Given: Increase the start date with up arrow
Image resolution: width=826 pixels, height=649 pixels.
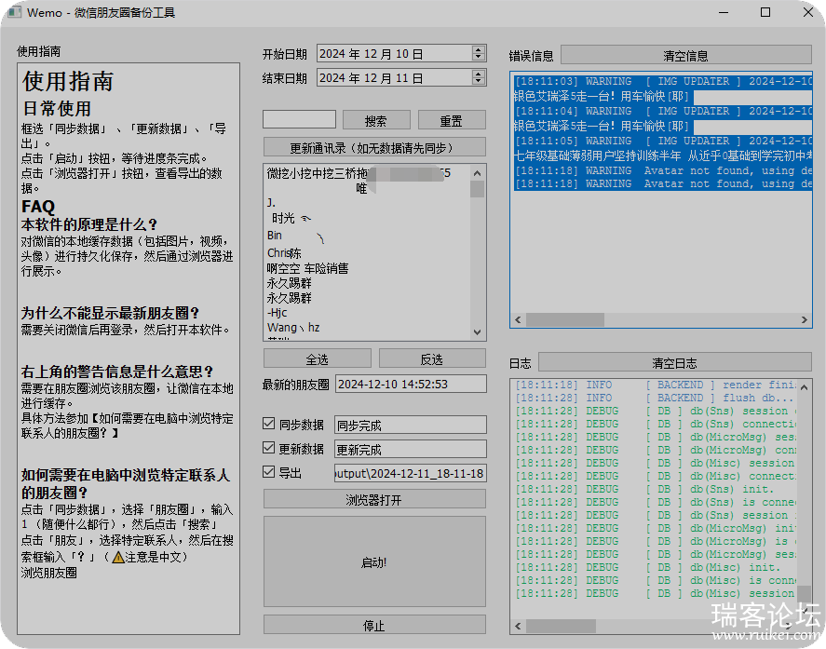Looking at the screenshot, I should point(478,50).
